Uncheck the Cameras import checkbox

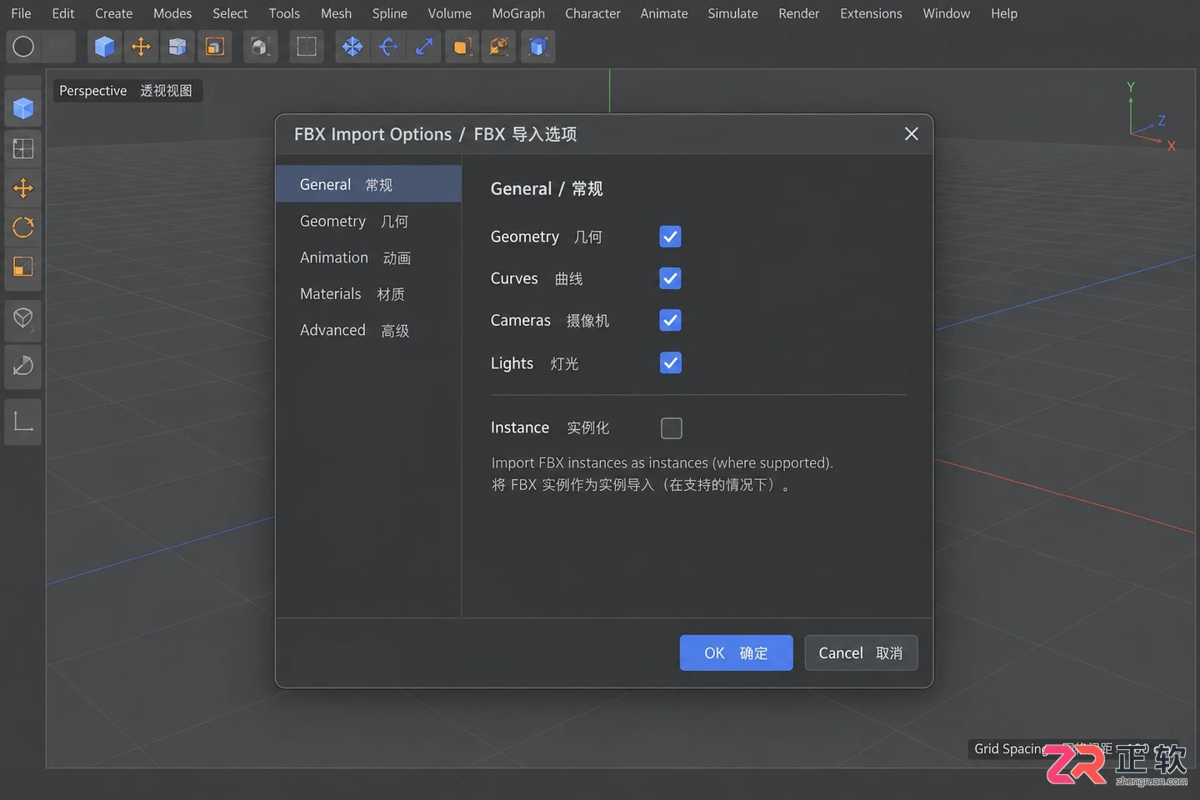(x=670, y=320)
